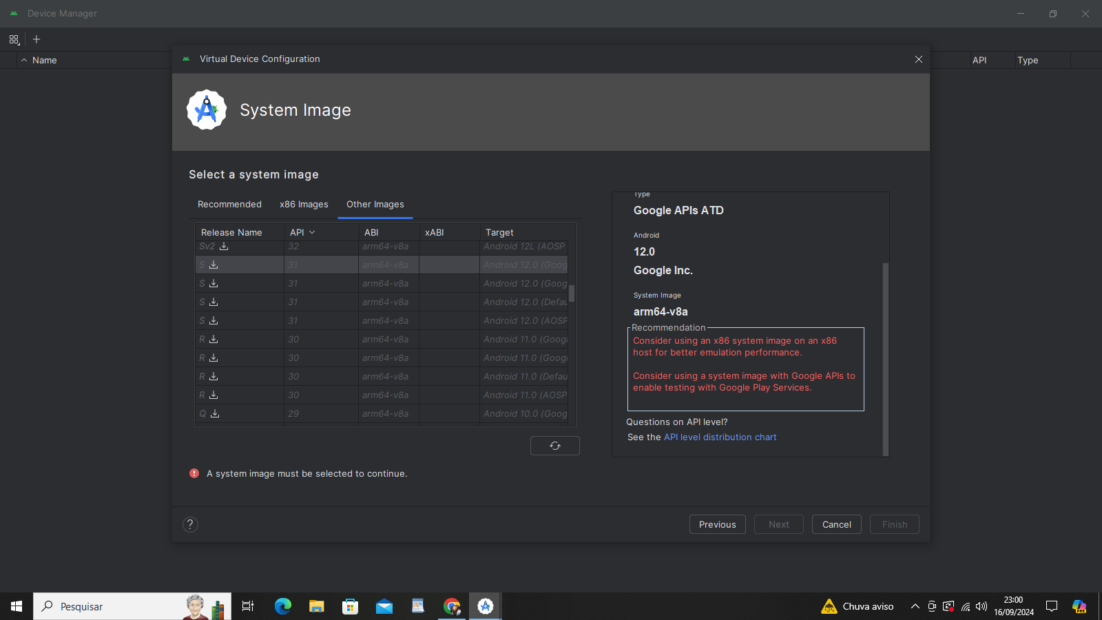Launch Microsoft Edge from taskbar
The height and width of the screenshot is (620, 1102).
[283, 606]
